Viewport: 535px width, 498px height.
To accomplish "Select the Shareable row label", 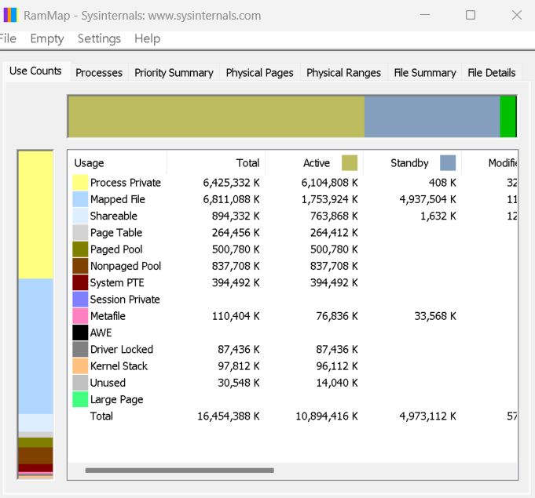I will [x=114, y=216].
